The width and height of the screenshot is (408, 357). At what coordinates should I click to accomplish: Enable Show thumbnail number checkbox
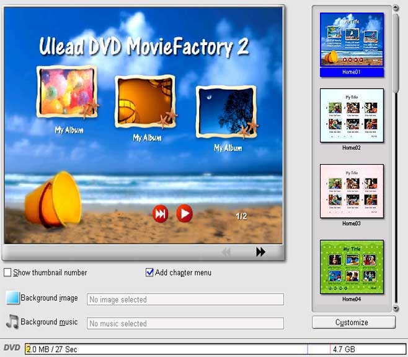coord(7,272)
